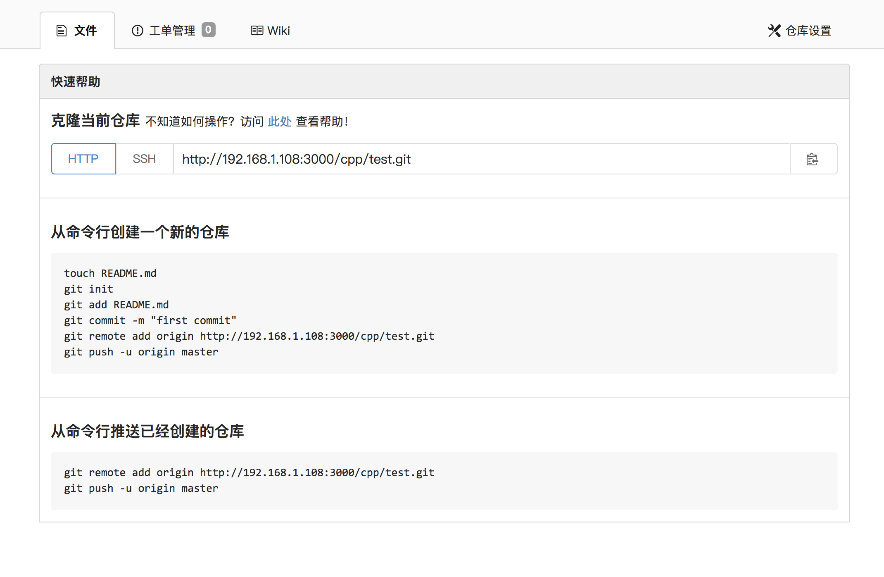This screenshot has width=884, height=577.
Task: Click the 从命令行推送已经创建的仓库 heading
Action: (147, 431)
